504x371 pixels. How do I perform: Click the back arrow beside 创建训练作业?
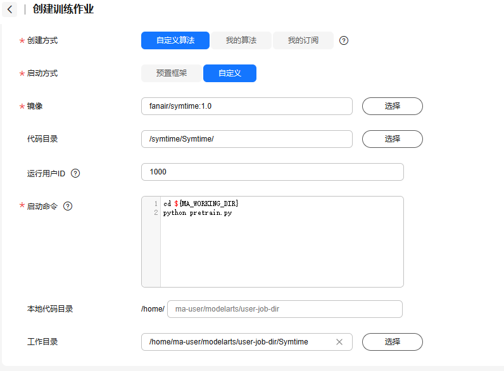click(x=9, y=9)
